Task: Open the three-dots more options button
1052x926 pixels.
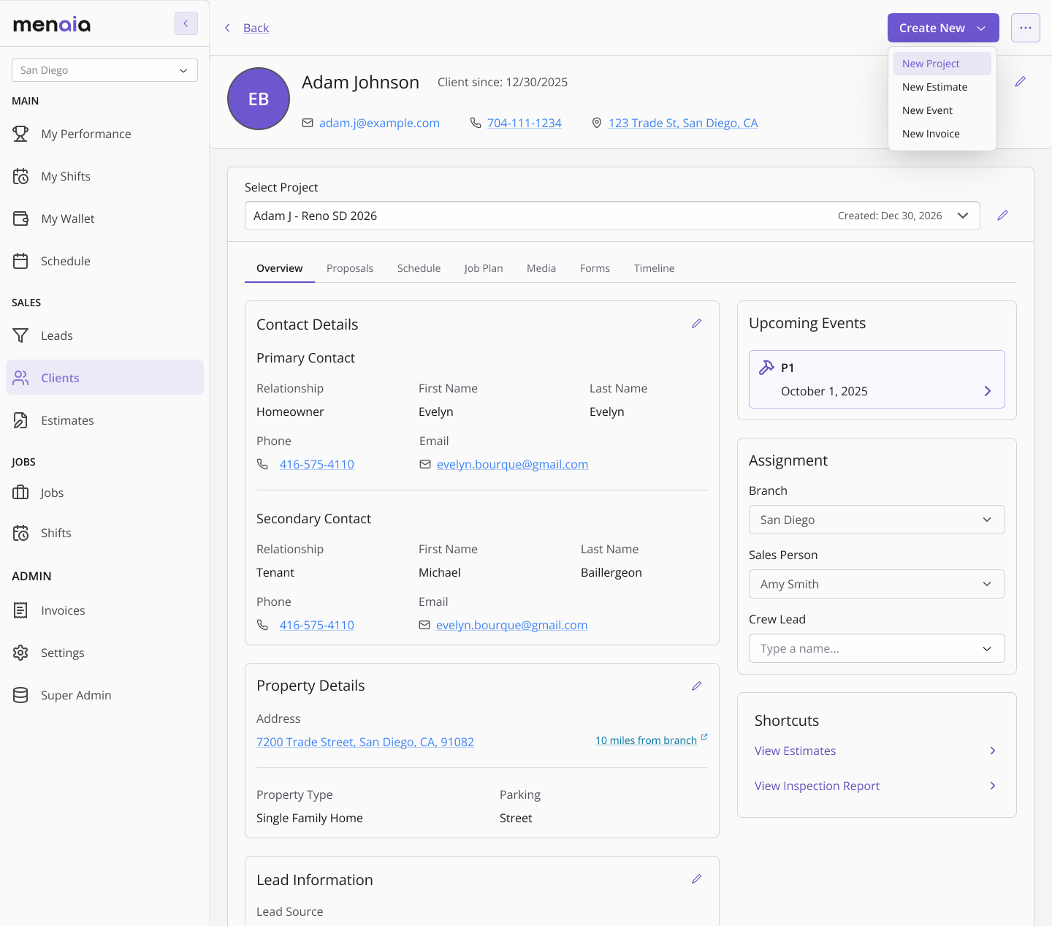Action: (1026, 28)
